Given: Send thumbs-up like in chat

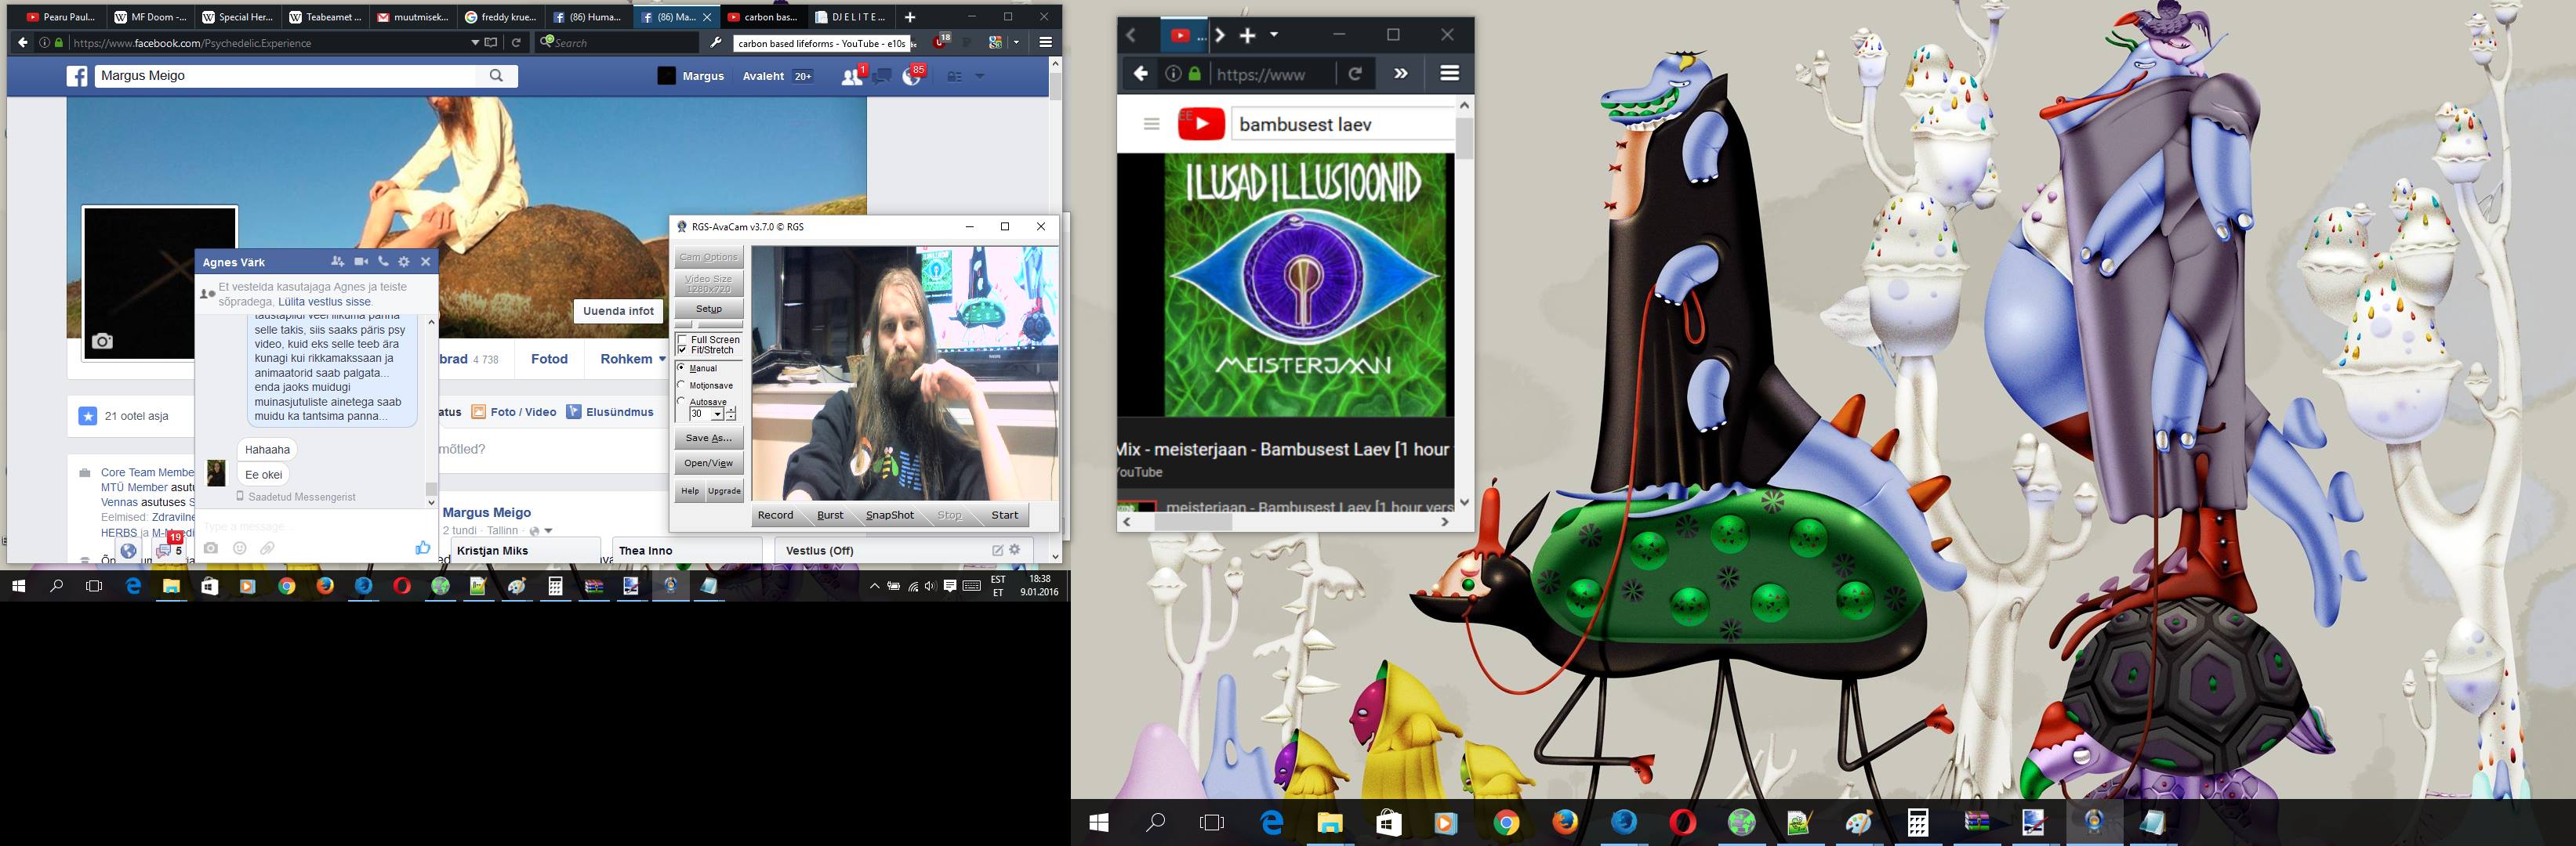Looking at the screenshot, I should (423, 548).
